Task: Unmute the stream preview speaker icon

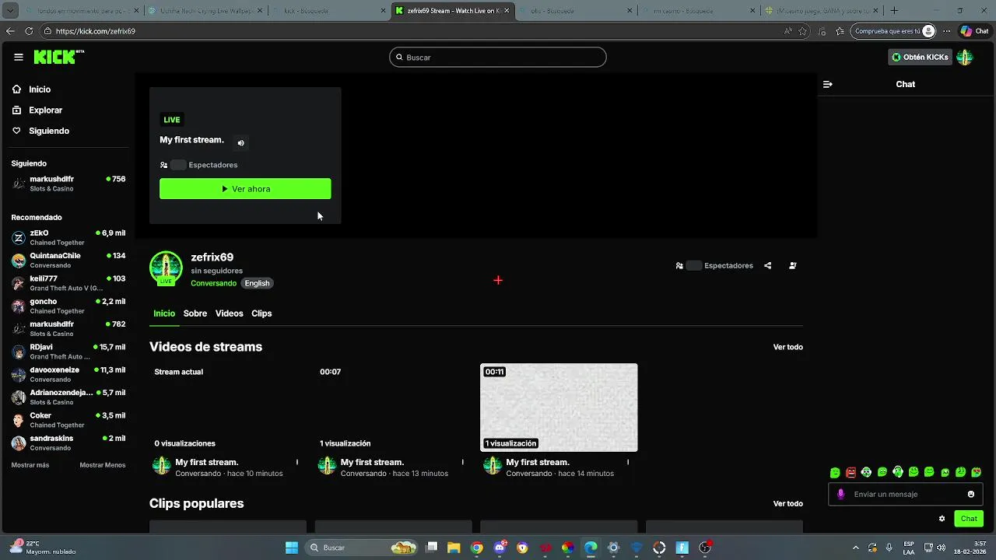Action: pos(240,142)
